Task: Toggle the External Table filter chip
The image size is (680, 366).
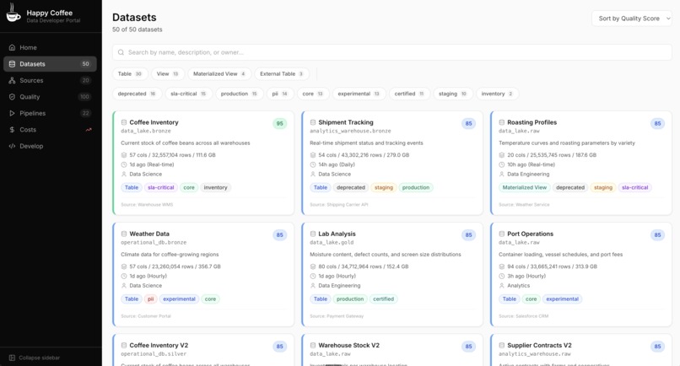Action: [x=282, y=73]
